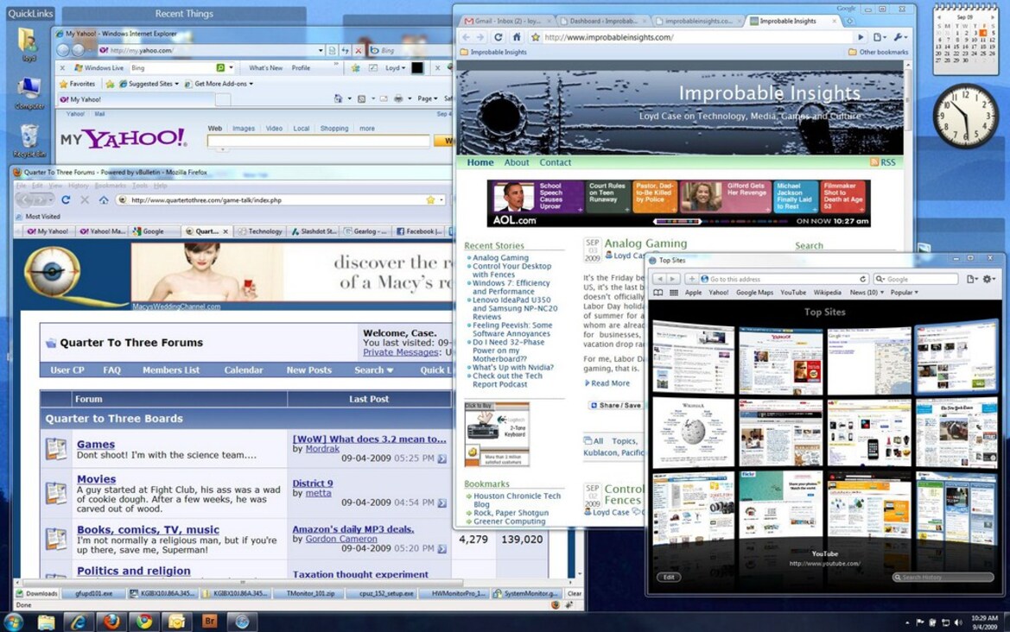Open Private Messages link in forum
The height and width of the screenshot is (632, 1010).
tap(401, 352)
